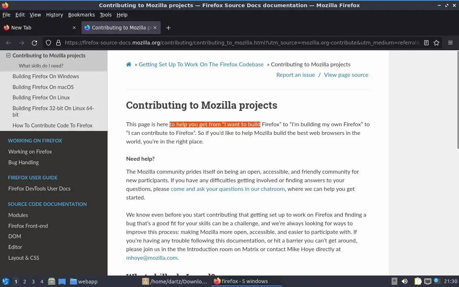Follow the Getting Set Up To Work On The Firefox Codebase breadcrumb
This screenshot has height=287, width=459.
201,65
